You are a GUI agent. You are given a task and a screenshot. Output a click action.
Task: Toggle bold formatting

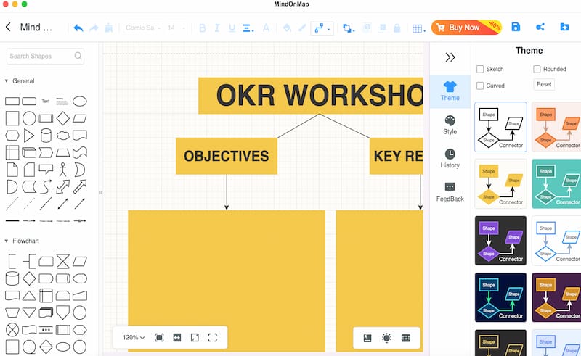[x=203, y=28]
